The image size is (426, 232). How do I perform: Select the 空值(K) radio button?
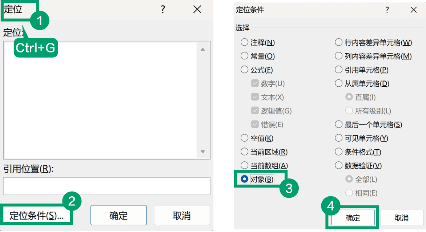[244, 138]
